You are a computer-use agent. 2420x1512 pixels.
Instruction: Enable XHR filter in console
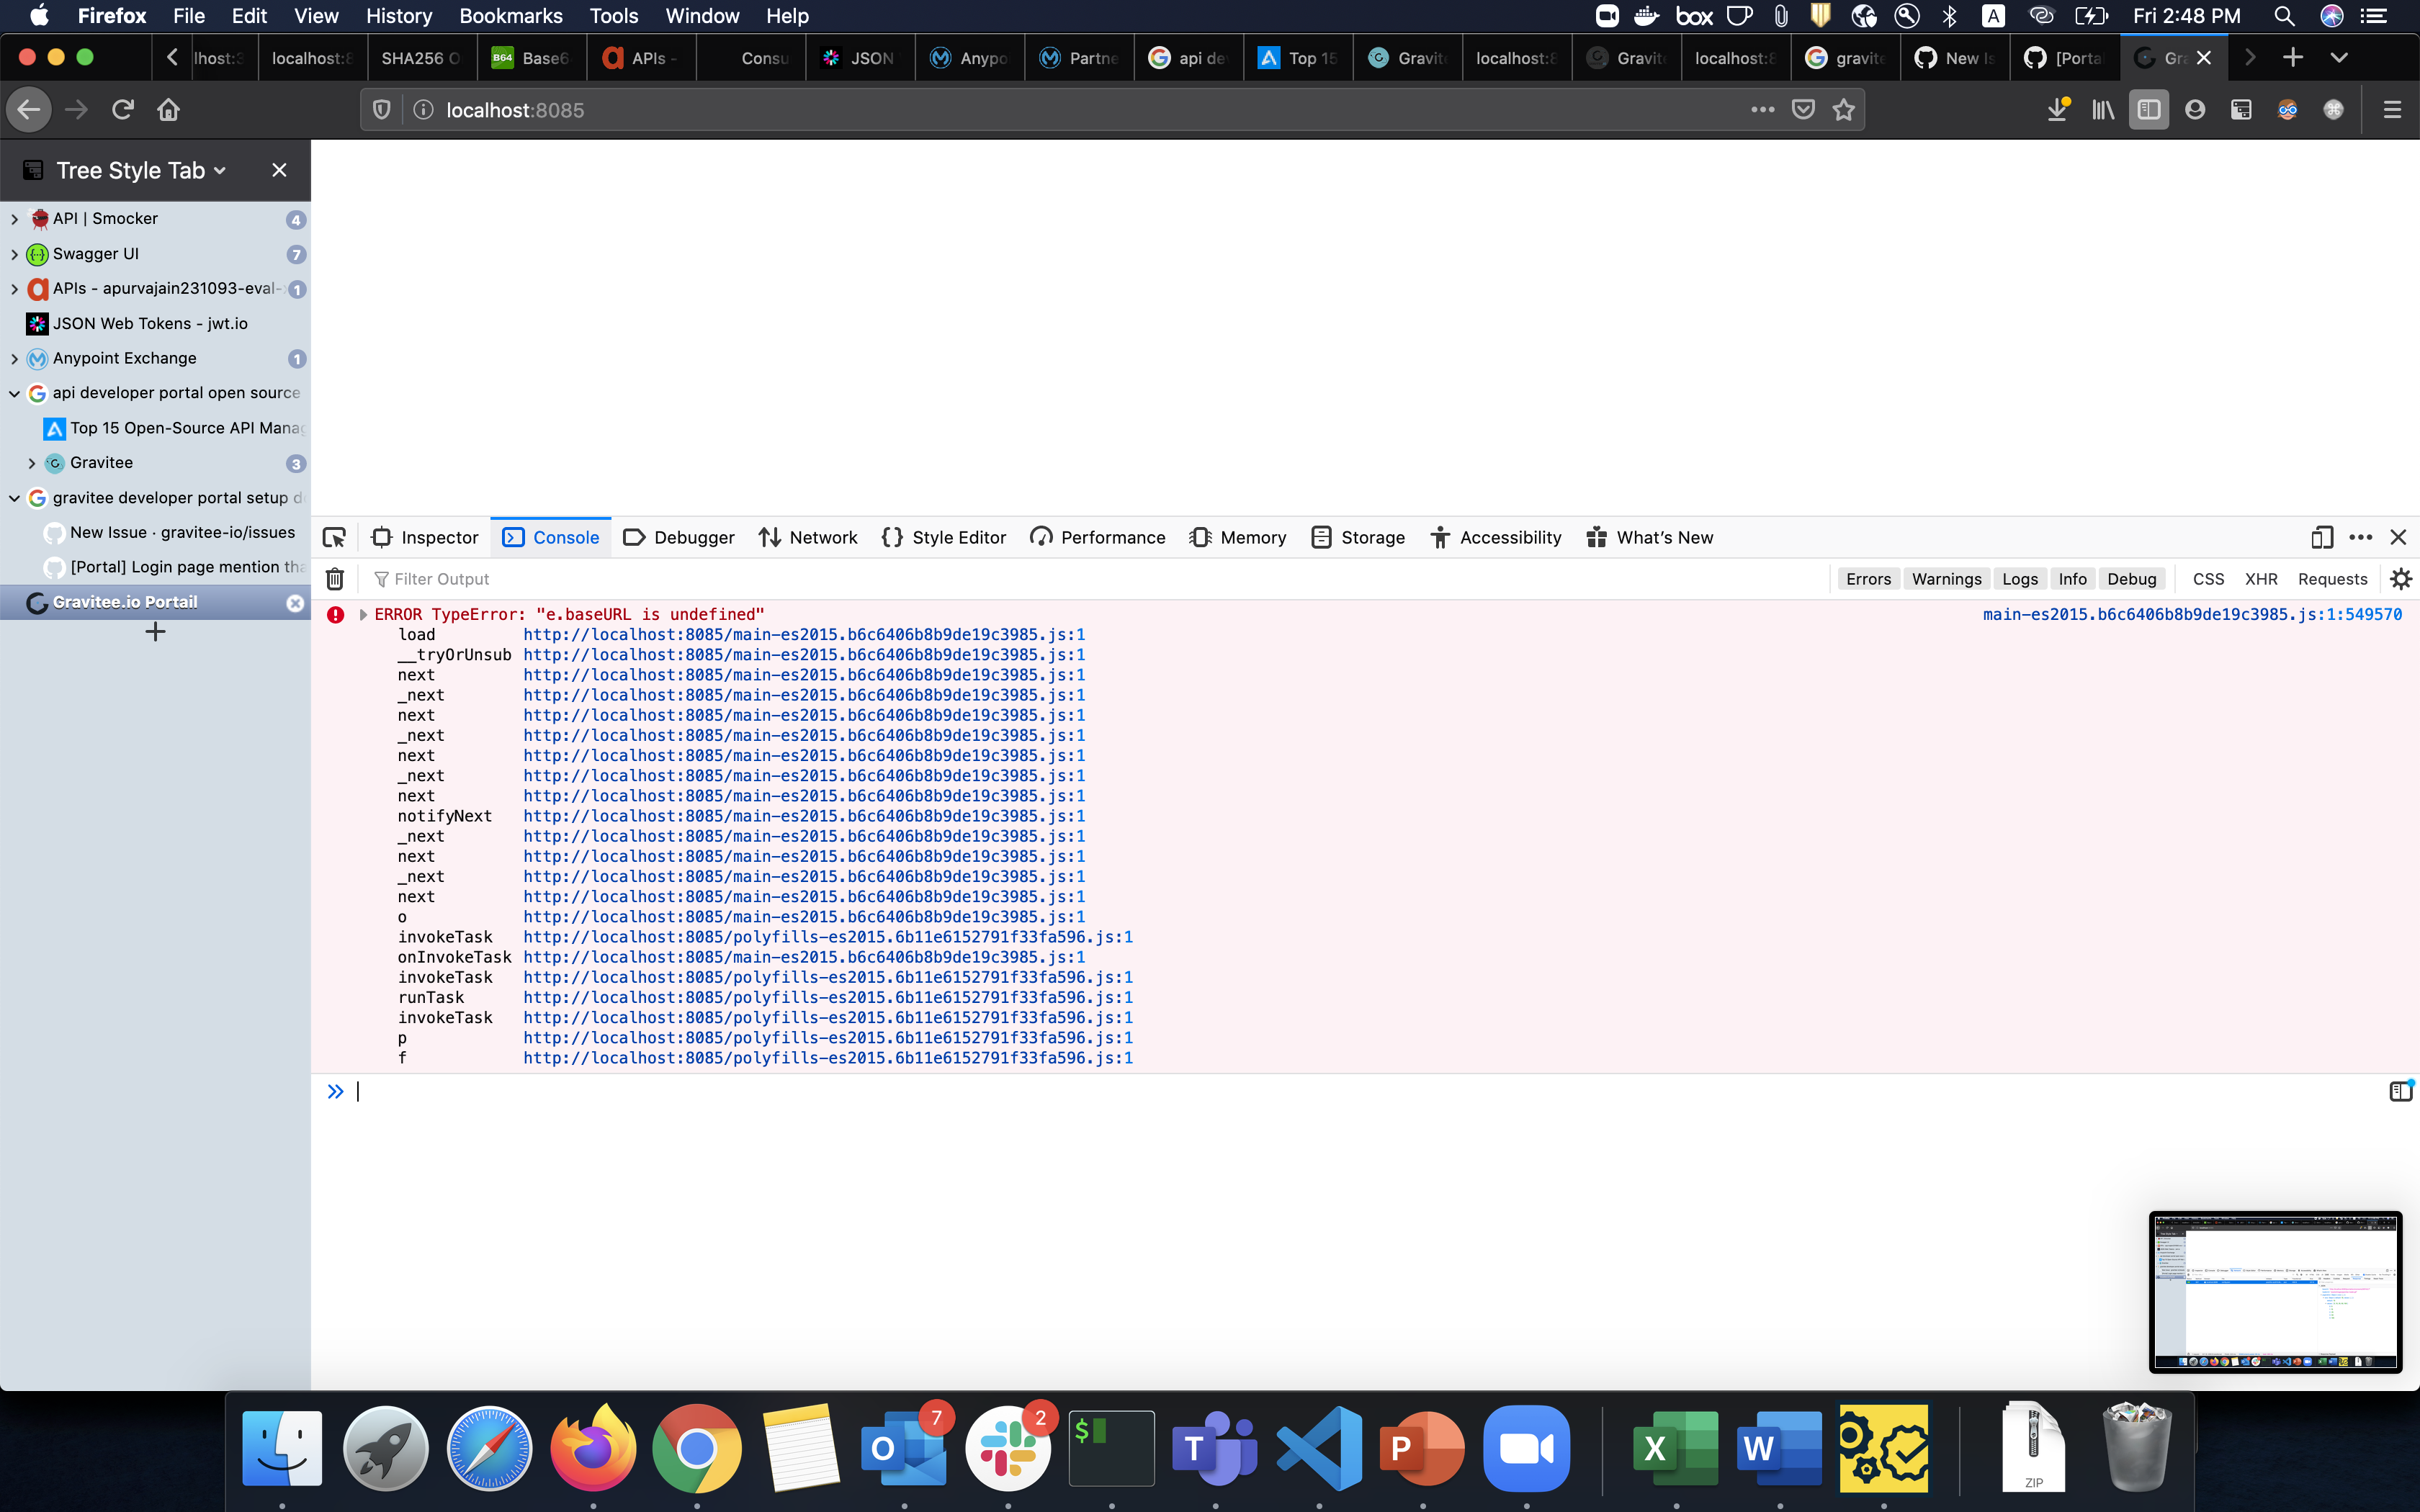tap(2261, 579)
